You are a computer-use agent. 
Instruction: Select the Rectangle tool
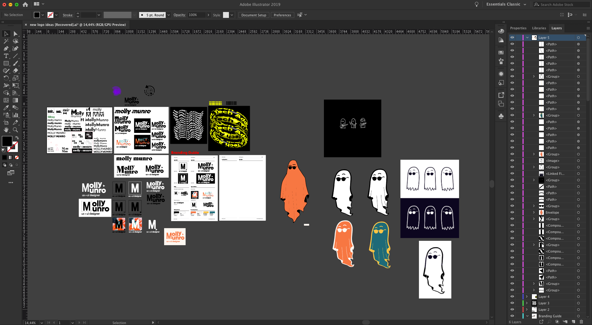click(6, 63)
